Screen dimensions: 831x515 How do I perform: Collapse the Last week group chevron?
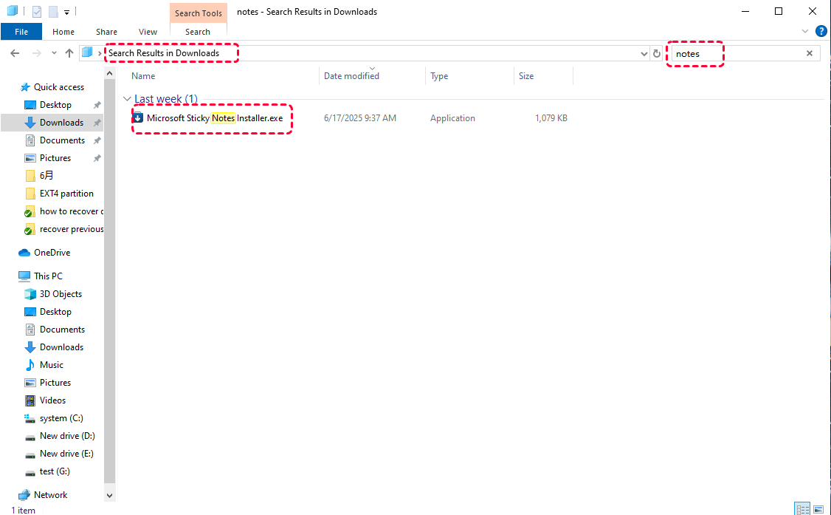pyautogui.click(x=127, y=99)
